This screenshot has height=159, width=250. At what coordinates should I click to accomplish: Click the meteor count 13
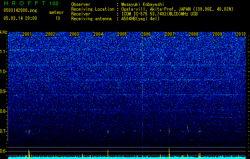coord(58,18)
